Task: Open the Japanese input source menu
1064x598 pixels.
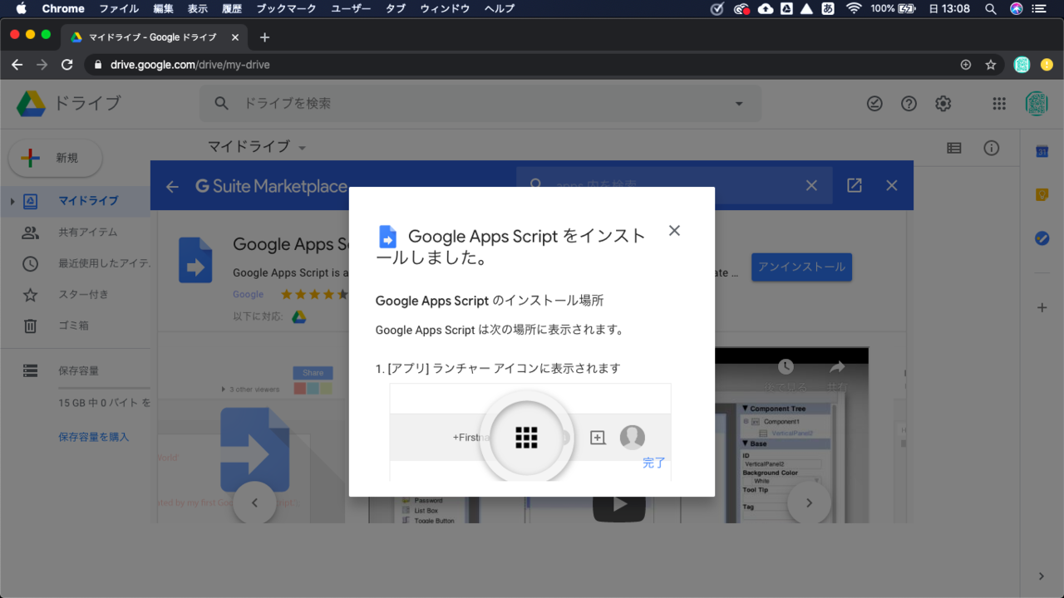Action: click(x=828, y=8)
